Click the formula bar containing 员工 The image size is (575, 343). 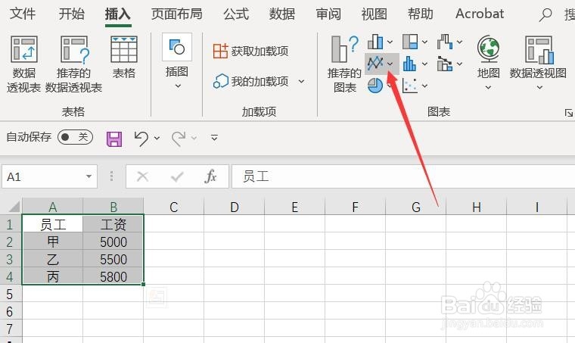[x=403, y=176]
